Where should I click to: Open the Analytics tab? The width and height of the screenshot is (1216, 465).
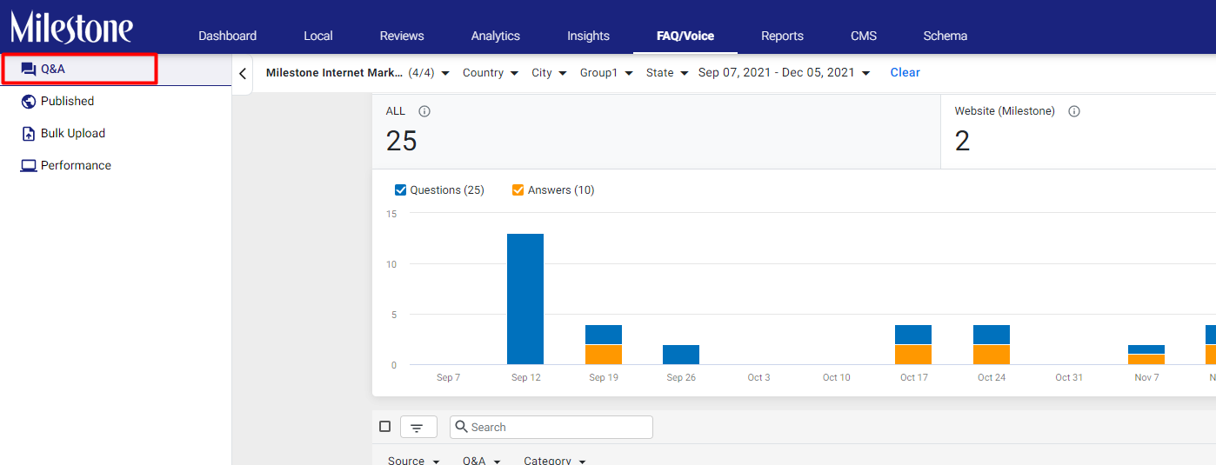click(x=496, y=36)
